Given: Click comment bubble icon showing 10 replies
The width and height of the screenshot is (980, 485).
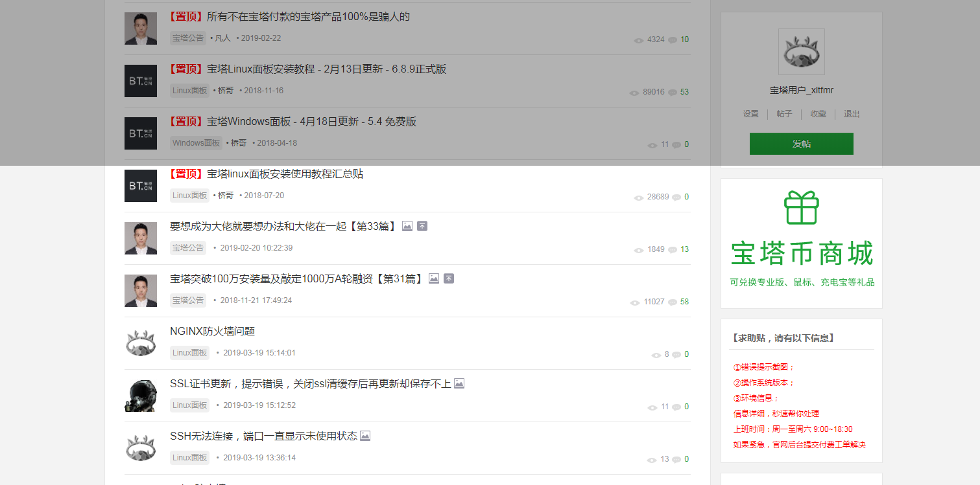Looking at the screenshot, I should pos(673,40).
